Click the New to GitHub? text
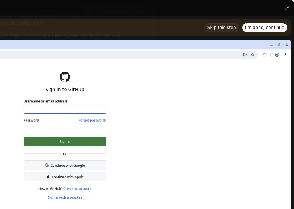Screen dimensions: 294x209 50,189
